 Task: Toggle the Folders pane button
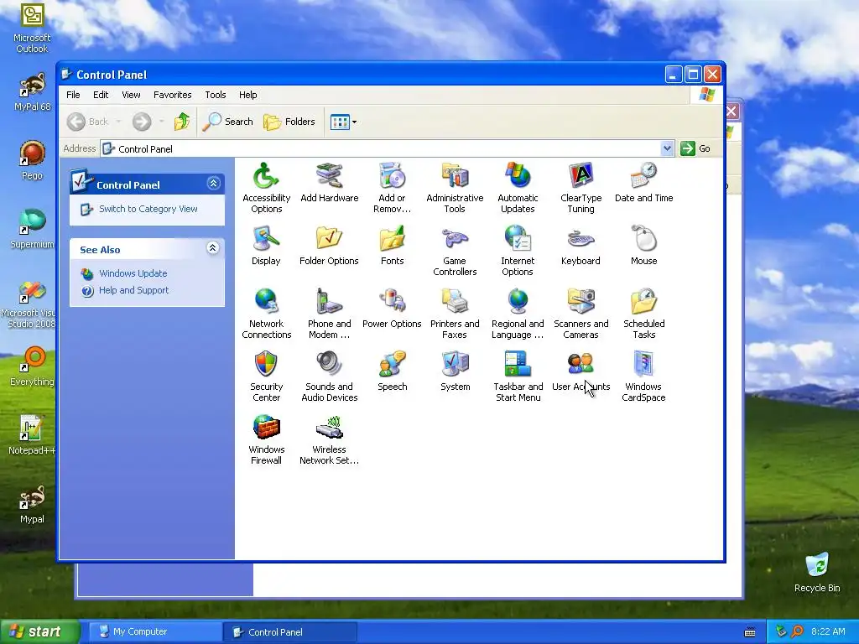[289, 122]
